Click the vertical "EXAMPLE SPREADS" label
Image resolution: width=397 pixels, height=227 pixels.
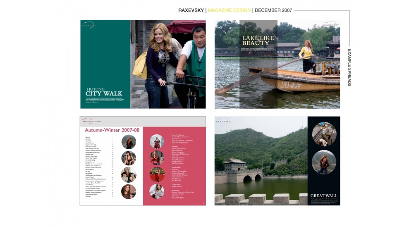click(x=349, y=67)
